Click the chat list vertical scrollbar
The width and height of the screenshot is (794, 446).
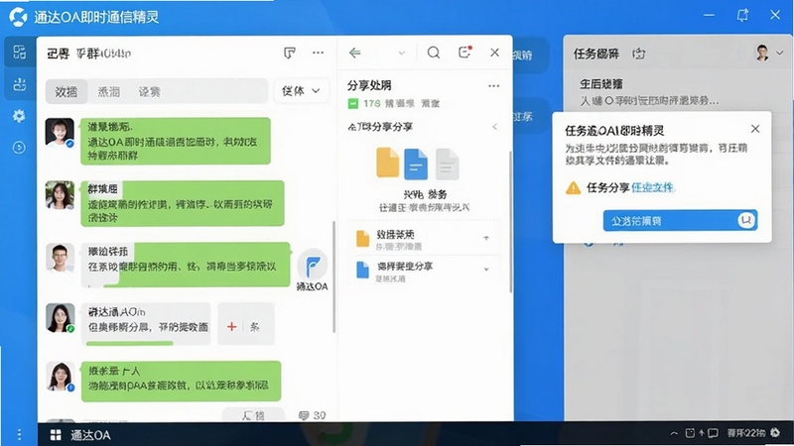click(333, 278)
